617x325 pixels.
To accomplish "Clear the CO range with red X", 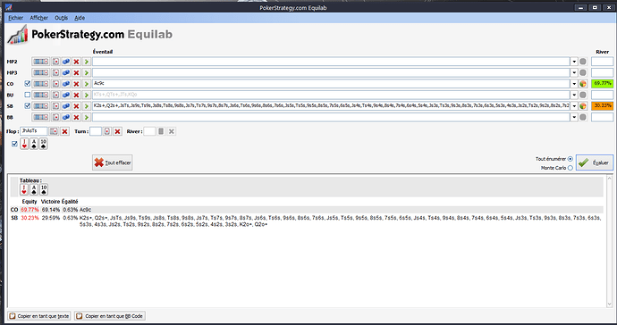I will point(76,84).
